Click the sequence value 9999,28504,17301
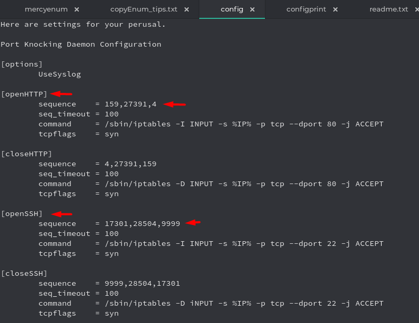This screenshot has height=323, width=419. click(142, 283)
